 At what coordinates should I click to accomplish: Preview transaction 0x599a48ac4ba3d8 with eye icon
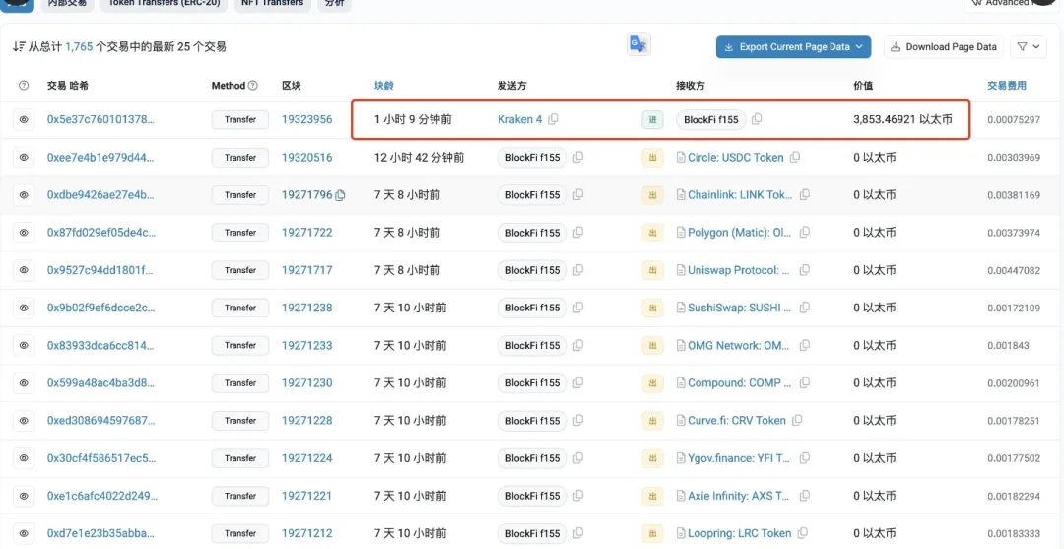point(24,383)
